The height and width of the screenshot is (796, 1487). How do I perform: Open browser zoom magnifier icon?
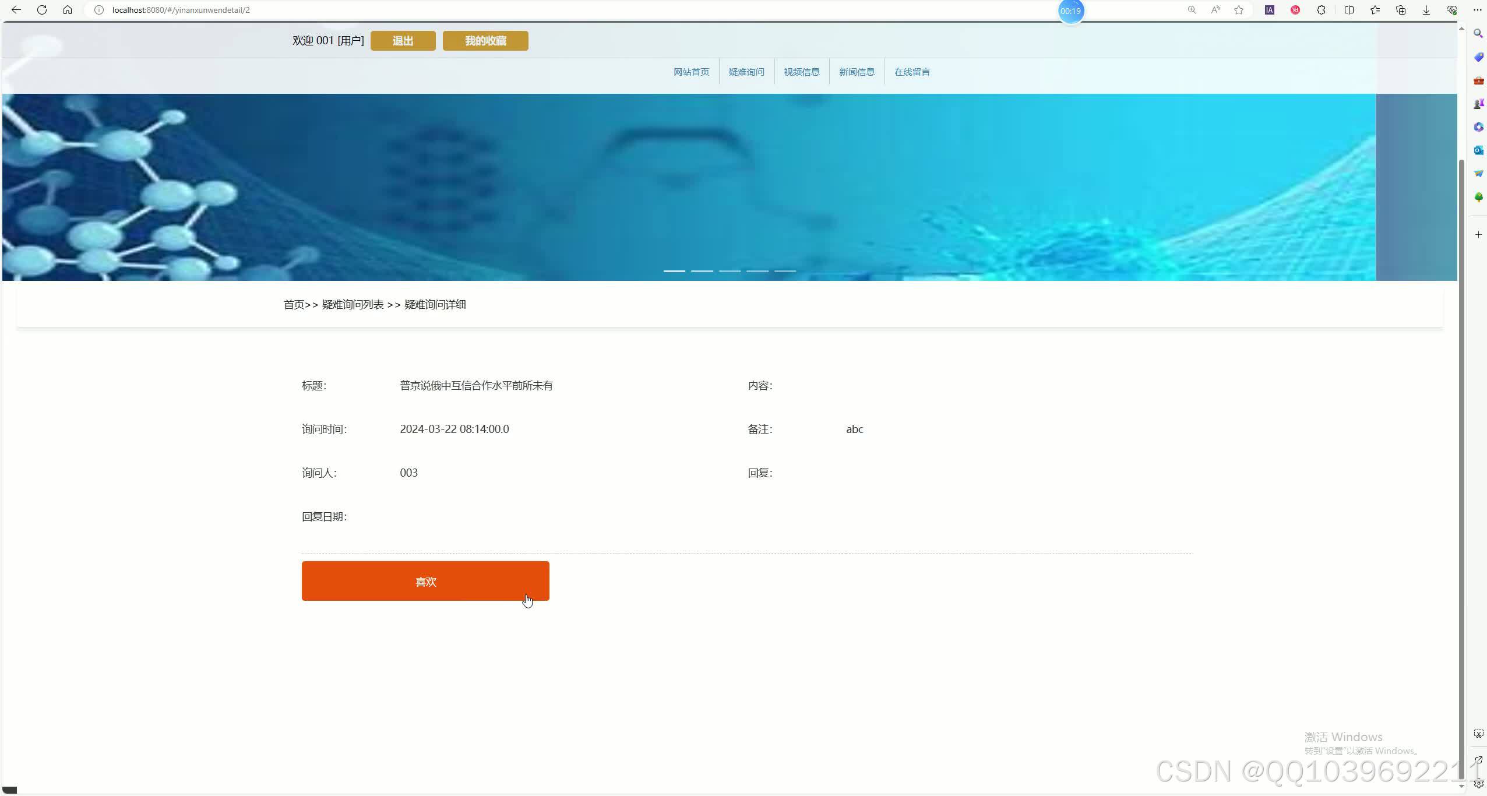tap(1192, 10)
